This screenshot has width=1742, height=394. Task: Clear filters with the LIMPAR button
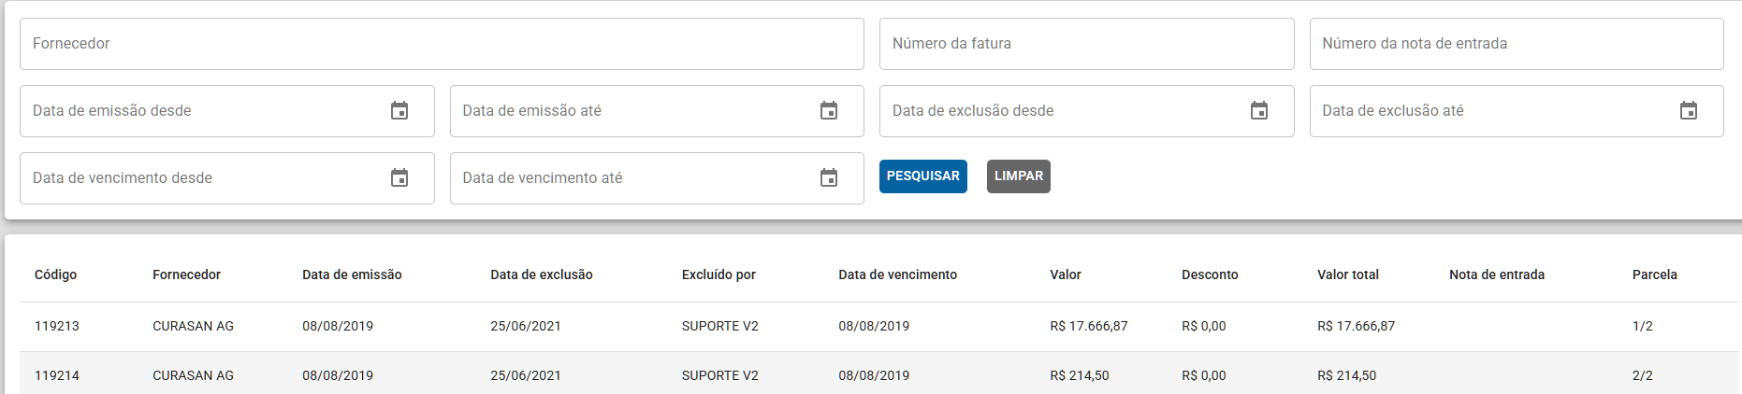pos(1019,176)
